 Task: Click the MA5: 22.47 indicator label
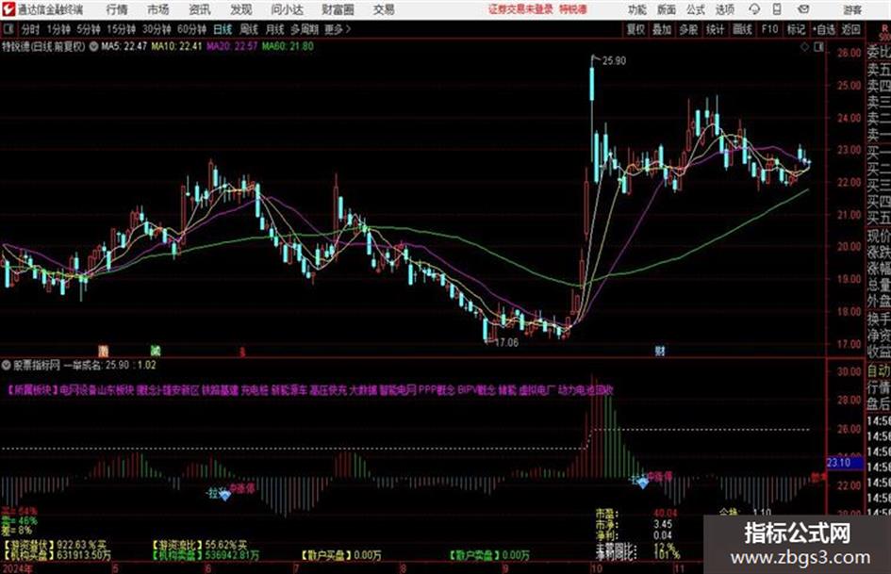(x=124, y=46)
